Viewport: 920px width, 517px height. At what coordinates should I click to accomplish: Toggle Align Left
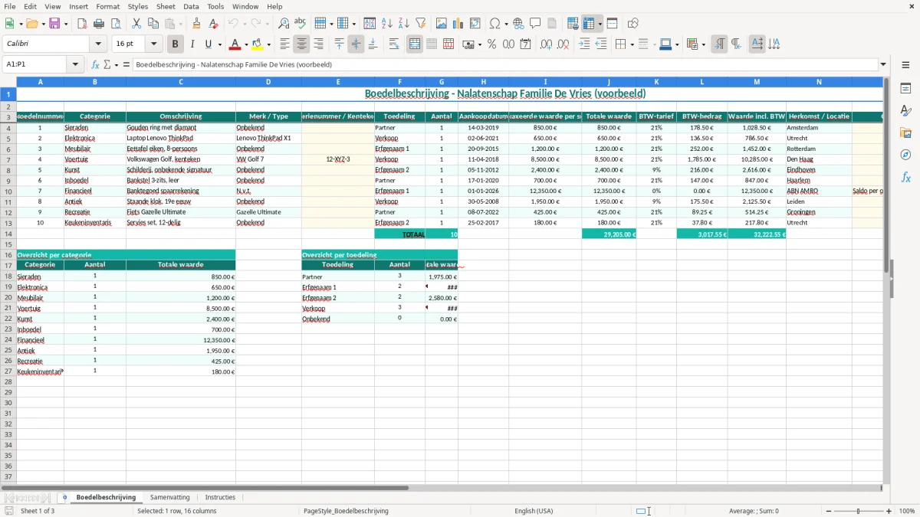[x=285, y=44]
